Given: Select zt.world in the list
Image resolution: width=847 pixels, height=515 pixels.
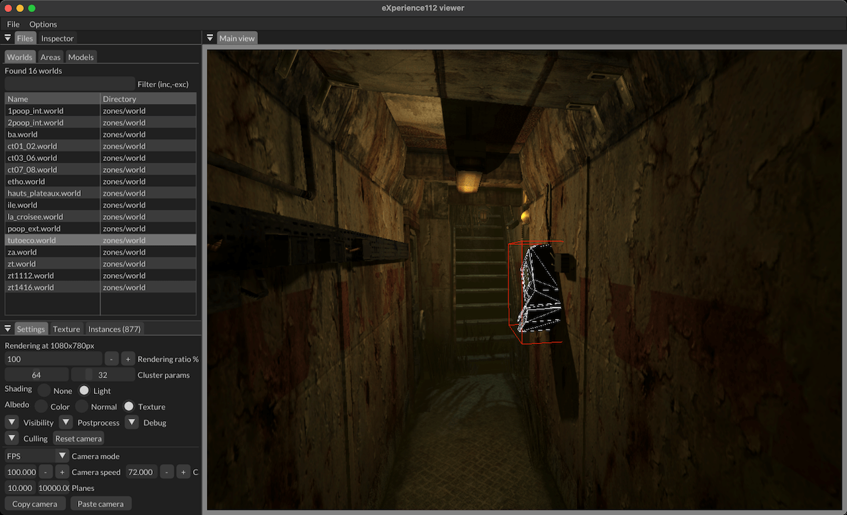Looking at the screenshot, I should 101,264.
